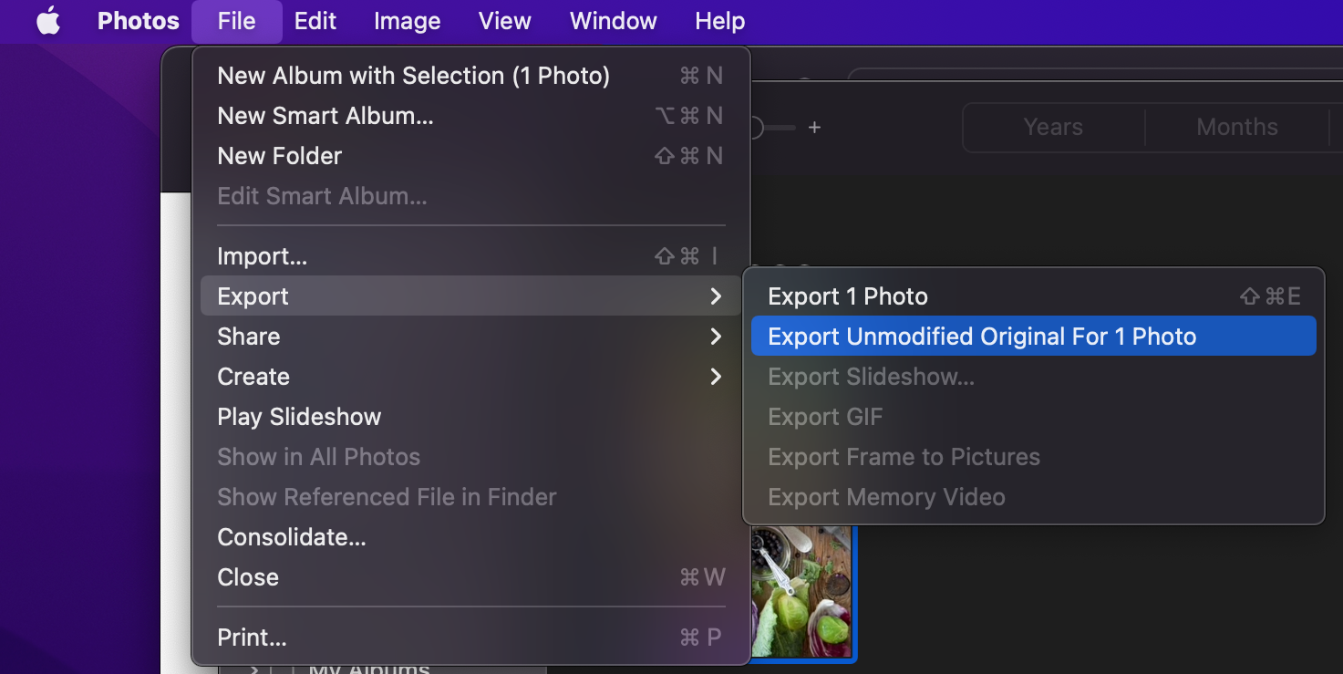Click the thumbnail zoom slider track
Screen dimensions: 1343x674
[773, 128]
